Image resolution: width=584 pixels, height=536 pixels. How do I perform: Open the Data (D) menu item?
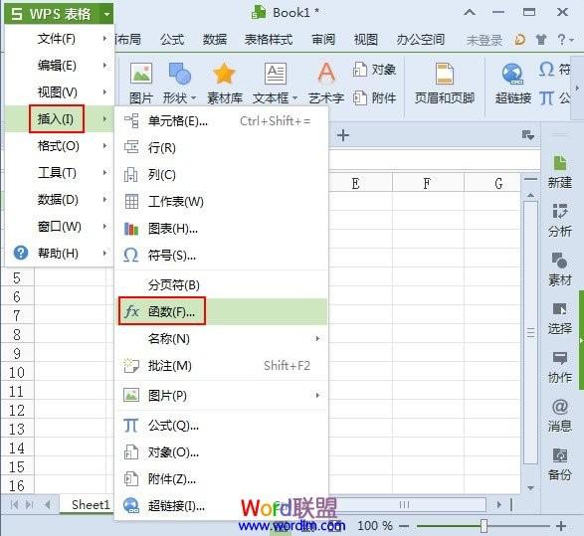[59, 200]
